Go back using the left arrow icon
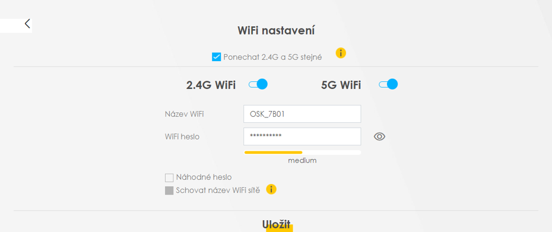Image resolution: width=552 pixels, height=232 pixels. tap(27, 24)
